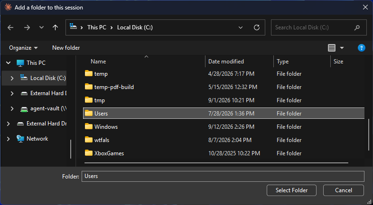Open help with the question mark icon
The width and height of the screenshot is (373, 205).
361,48
